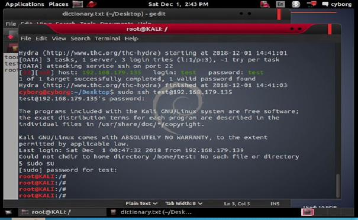Image resolution: width=358 pixels, height=220 pixels.
Task: Open the Applications menu
Action: pyautogui.click(x=25, y=4)
